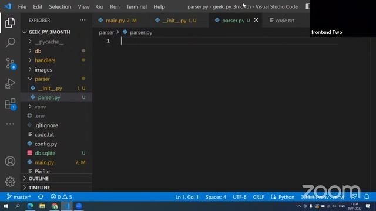Open the Explorer view in activity bar
The height and width of the screenshot is (211, 376).
[10, 23]
